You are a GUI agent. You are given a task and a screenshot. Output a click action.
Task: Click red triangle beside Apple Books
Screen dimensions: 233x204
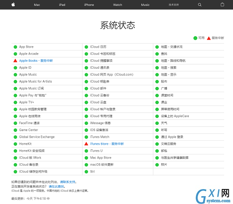(15, 61)
